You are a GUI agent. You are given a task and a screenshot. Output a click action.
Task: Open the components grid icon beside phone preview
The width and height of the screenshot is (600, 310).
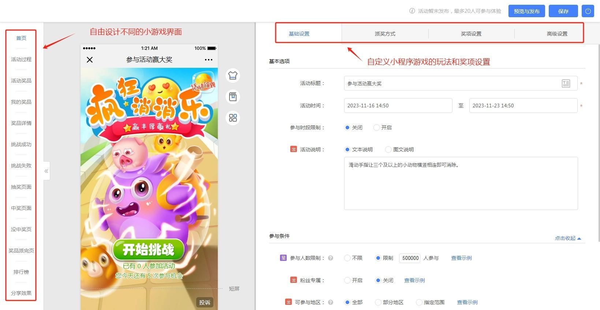tap(233, 118)
